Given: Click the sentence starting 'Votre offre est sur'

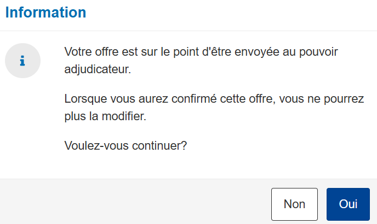Looking at the screenshot, I should click(201, 61).
